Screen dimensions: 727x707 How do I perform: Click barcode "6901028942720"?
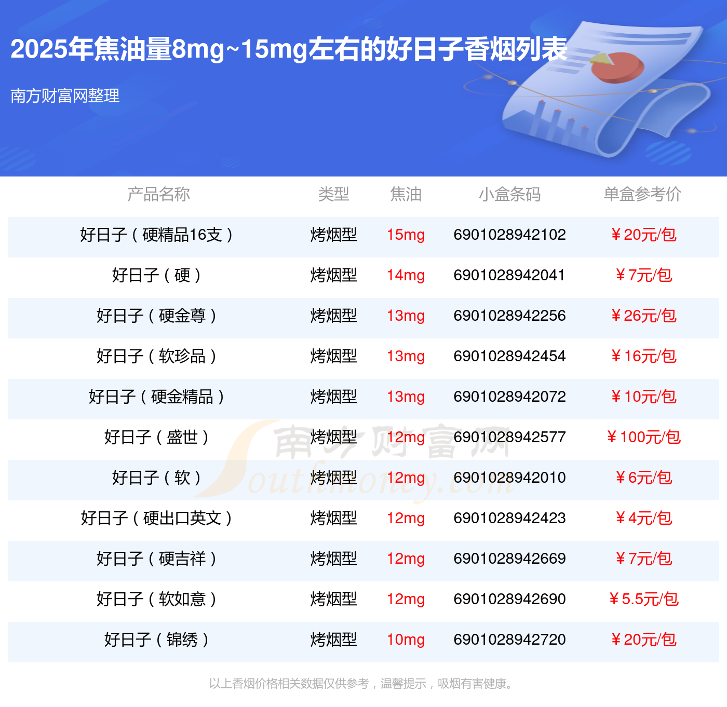pos(509,640)
